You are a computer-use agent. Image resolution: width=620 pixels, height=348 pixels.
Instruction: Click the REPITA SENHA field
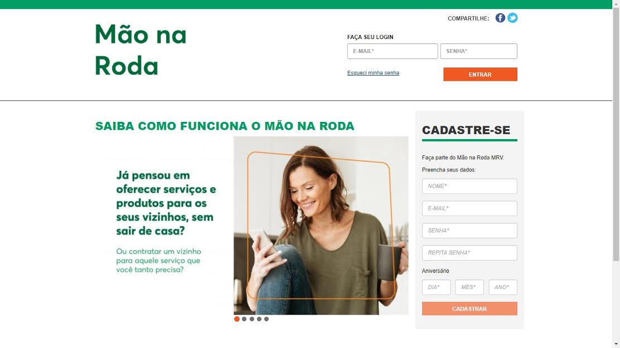469,252
